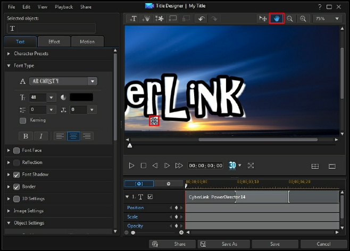This screenshot has width=350, height=251.
Task: Uncheck the Border checkbox
Action: click(16, 187)
